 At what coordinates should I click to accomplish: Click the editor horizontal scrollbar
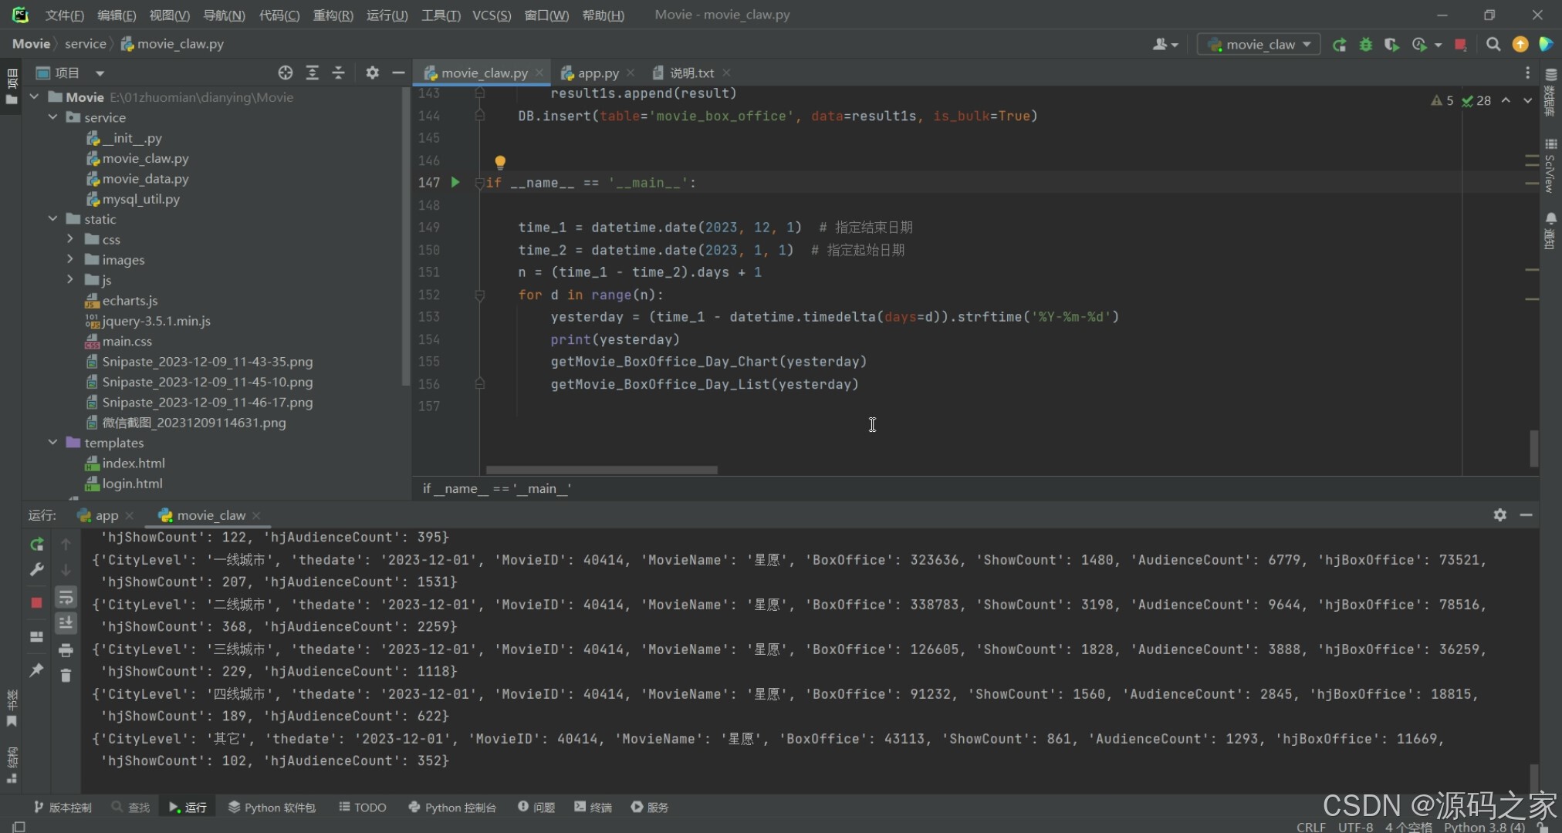[x=601, y=470]
